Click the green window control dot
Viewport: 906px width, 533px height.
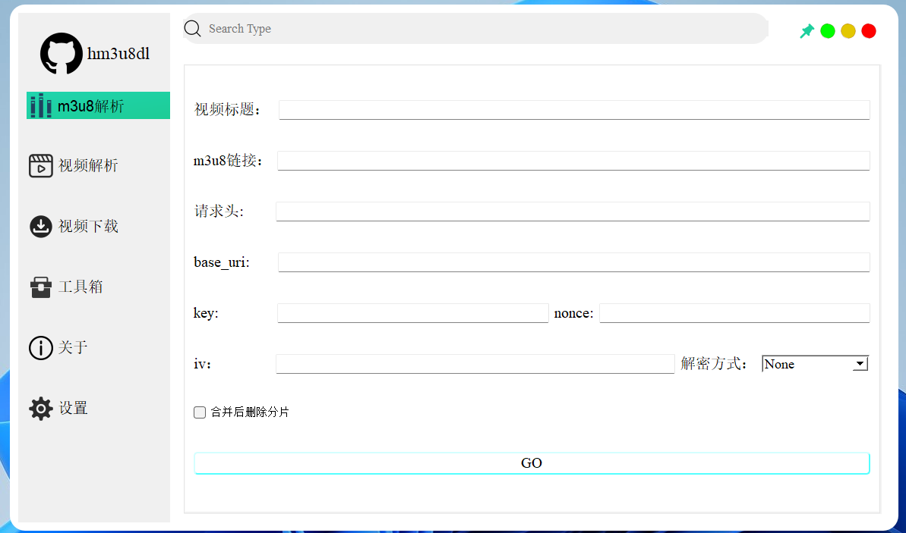828,31
